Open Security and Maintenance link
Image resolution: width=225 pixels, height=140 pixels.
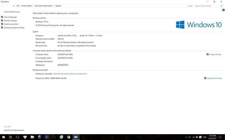[14, 130]
